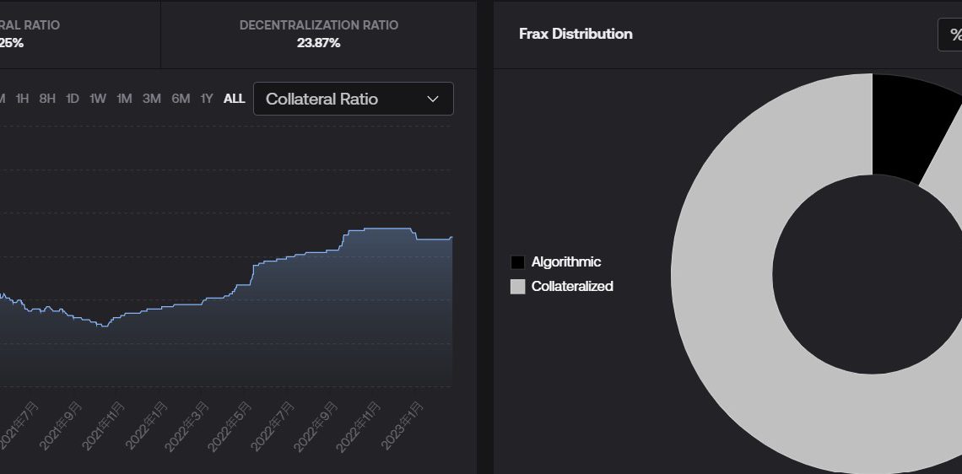Switch chart to 1D range

coord(73,99)
